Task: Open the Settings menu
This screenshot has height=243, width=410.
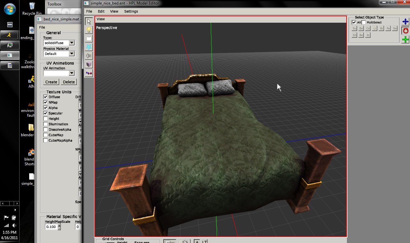Action: (x=131, y=12)
